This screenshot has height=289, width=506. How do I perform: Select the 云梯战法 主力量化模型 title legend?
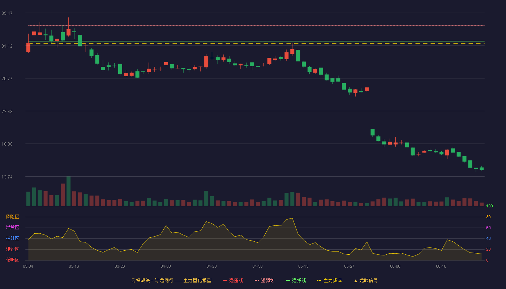[x=171, y=280]
